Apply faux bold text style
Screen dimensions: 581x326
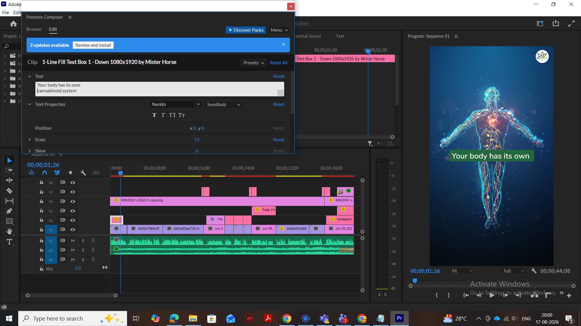(x=154, y=115)
